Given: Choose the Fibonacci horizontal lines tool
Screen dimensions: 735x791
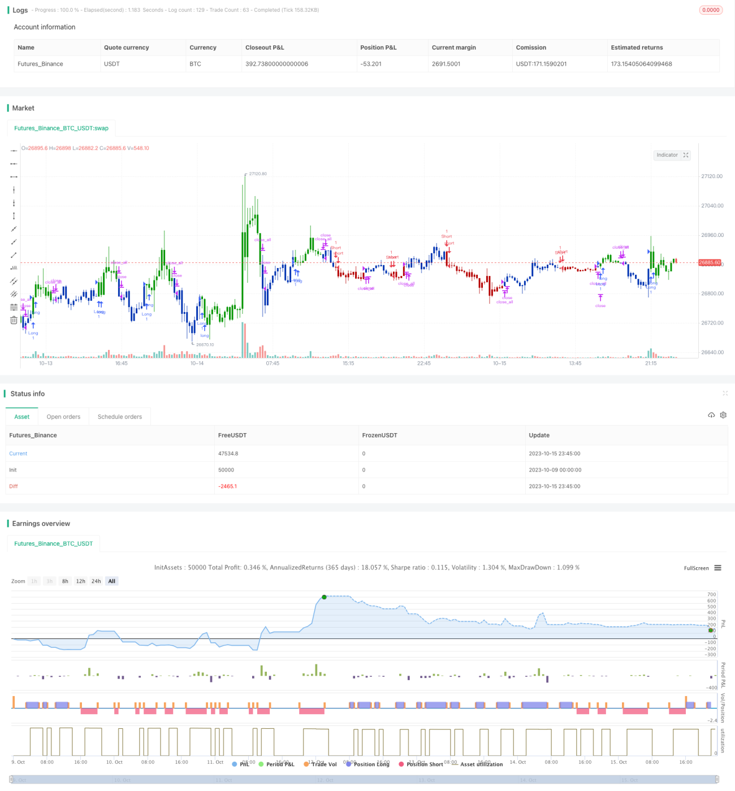Looking at the screenshot, I should [14, 307].
